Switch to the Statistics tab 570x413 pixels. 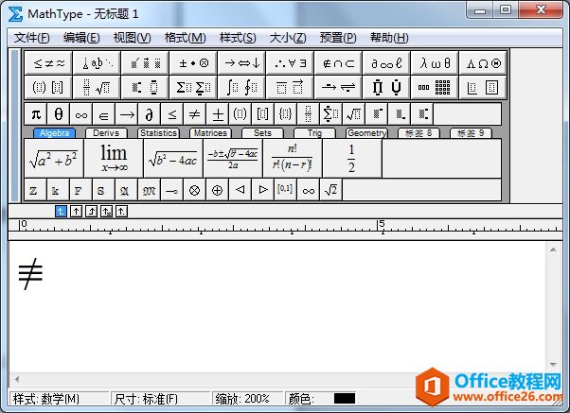click(x=158, y=133)
